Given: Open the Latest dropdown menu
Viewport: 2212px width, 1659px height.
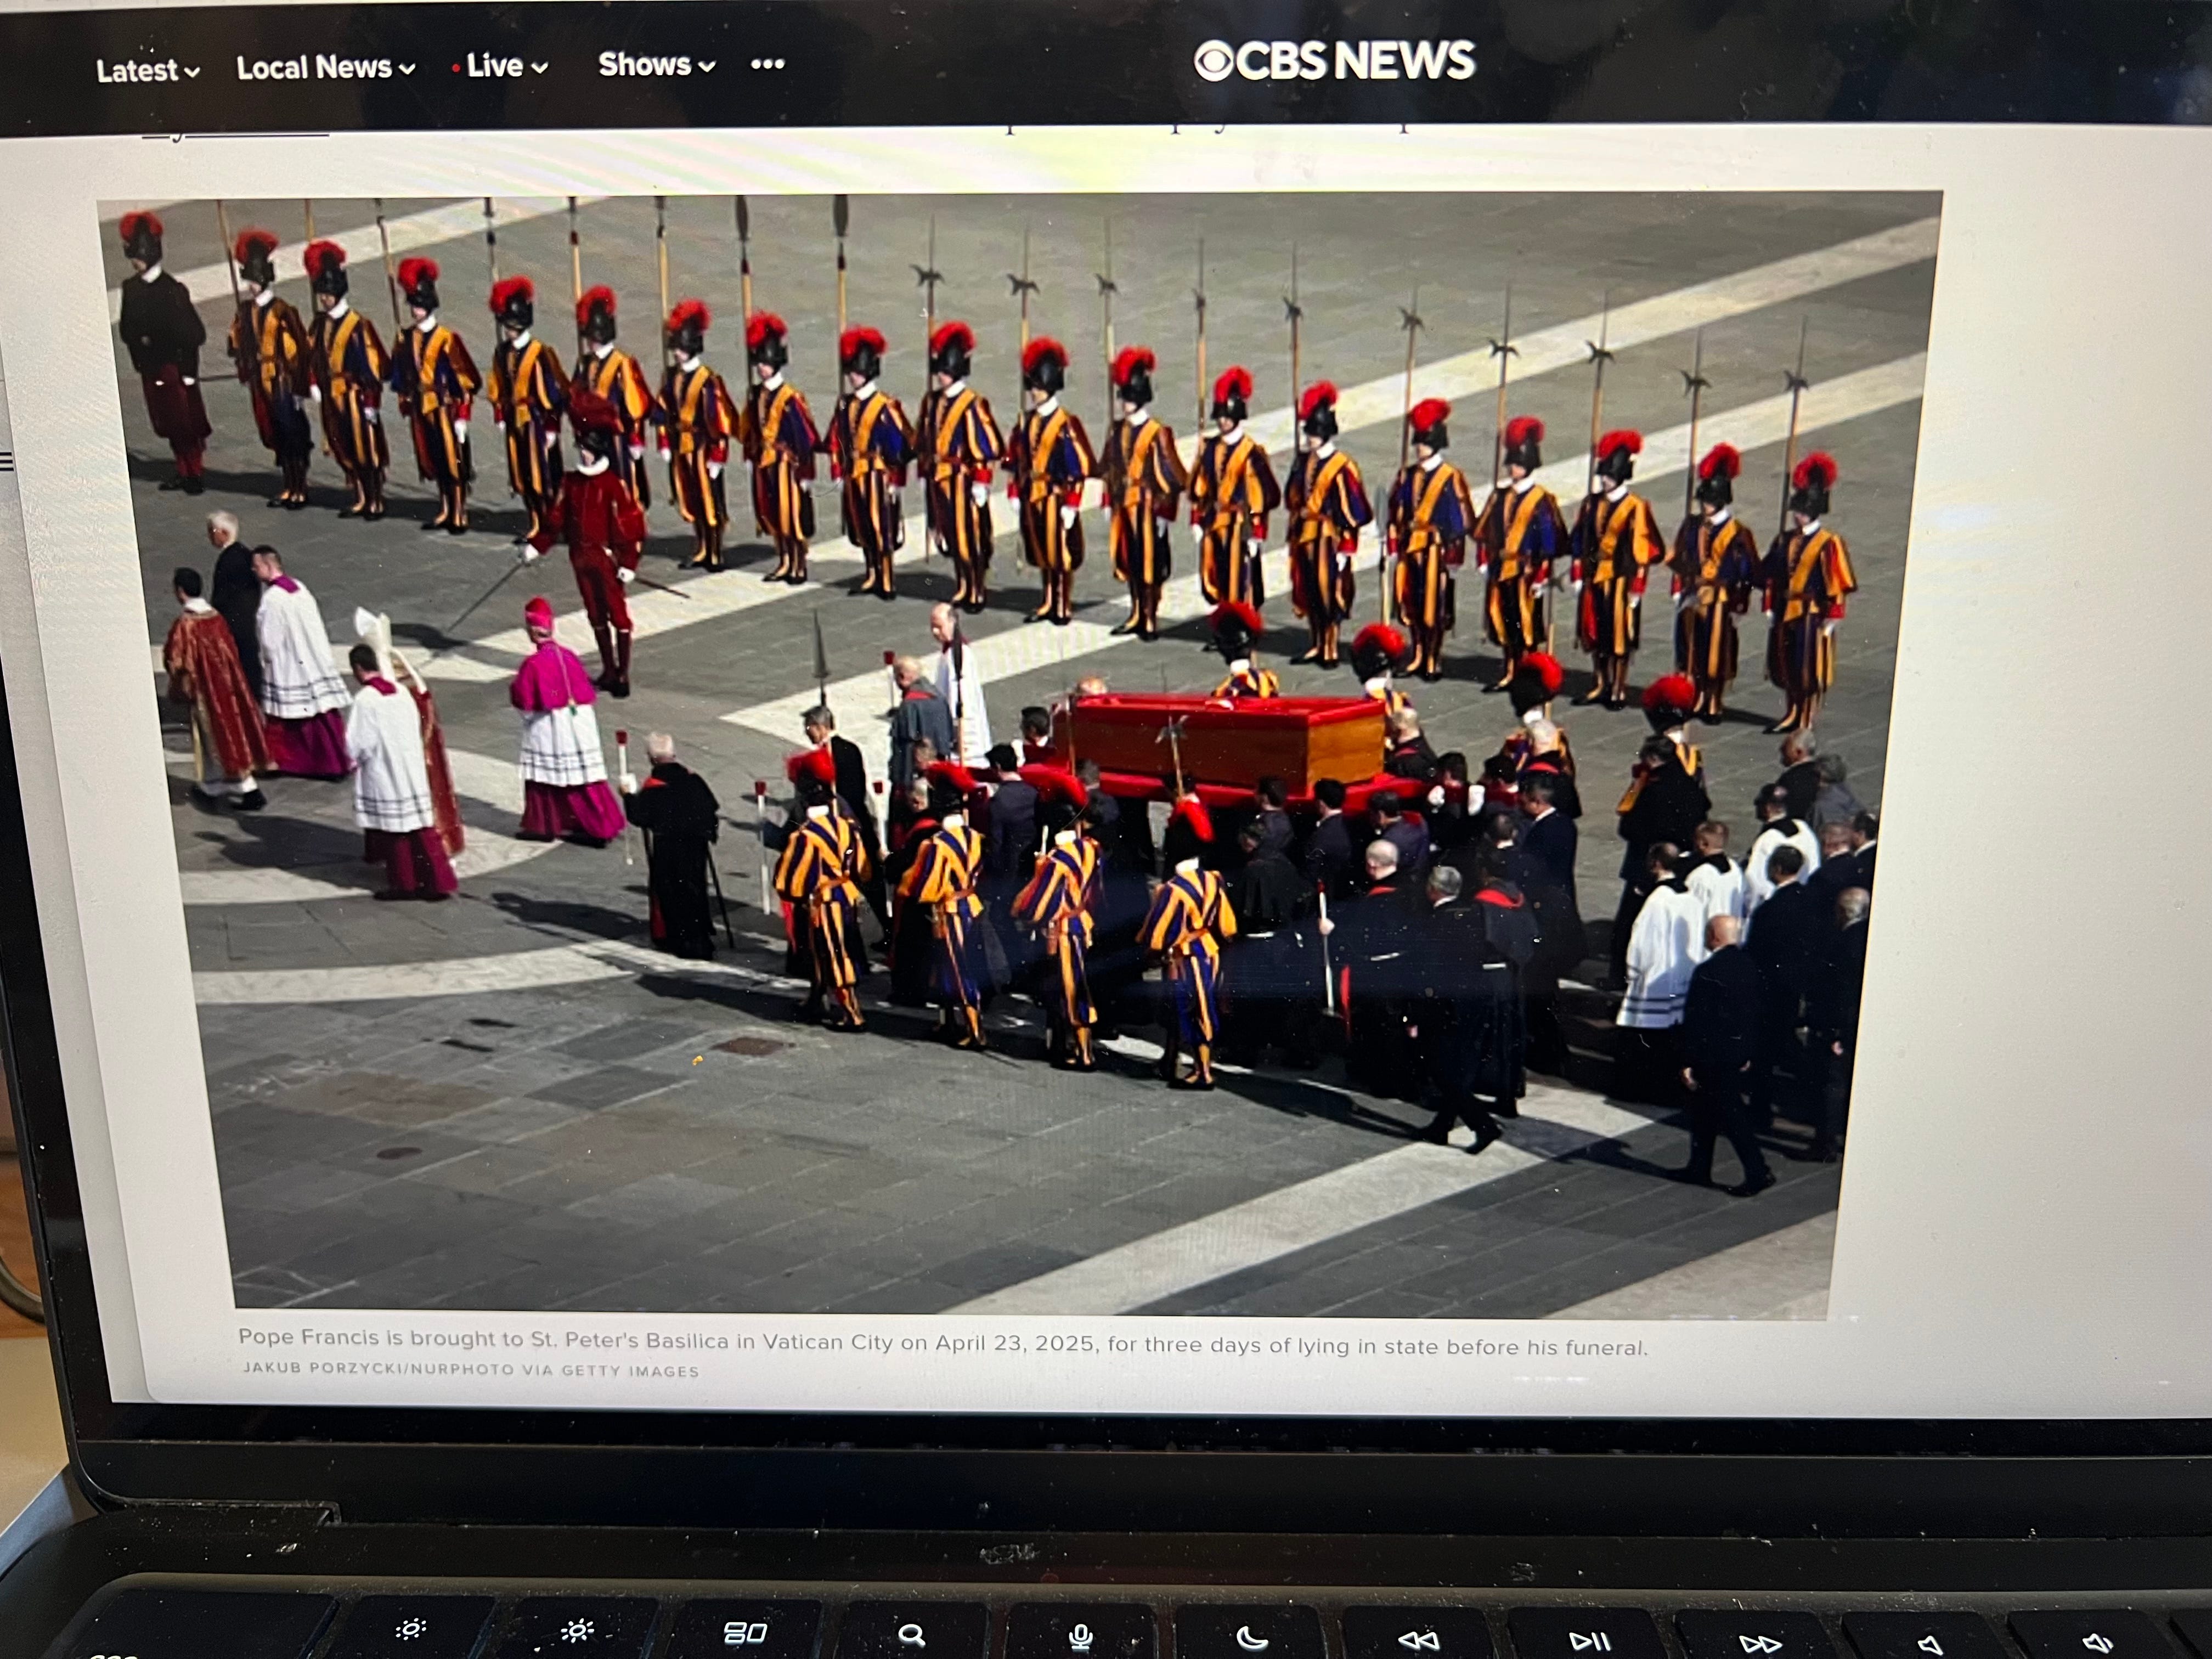Looking at the screenshot, I should point(148,71).
